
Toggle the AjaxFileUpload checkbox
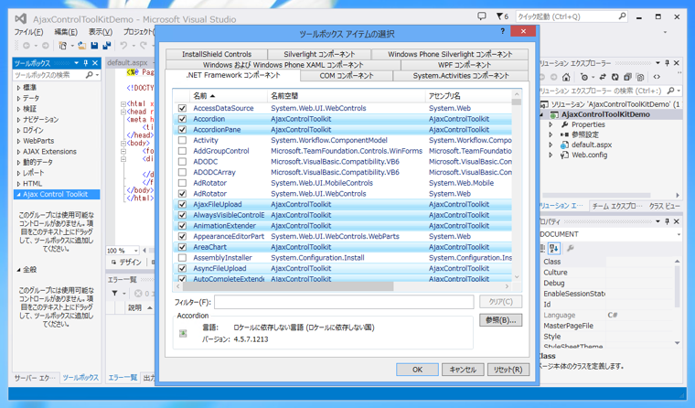click(182, 204)
